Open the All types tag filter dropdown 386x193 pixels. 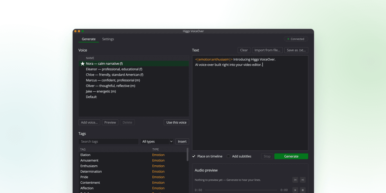[157, 142]
